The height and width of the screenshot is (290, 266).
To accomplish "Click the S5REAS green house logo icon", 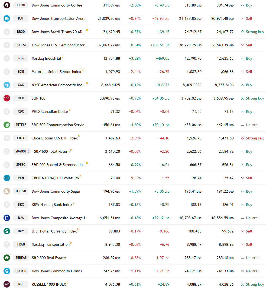I will pyautogui.click(x=7, y=258).
